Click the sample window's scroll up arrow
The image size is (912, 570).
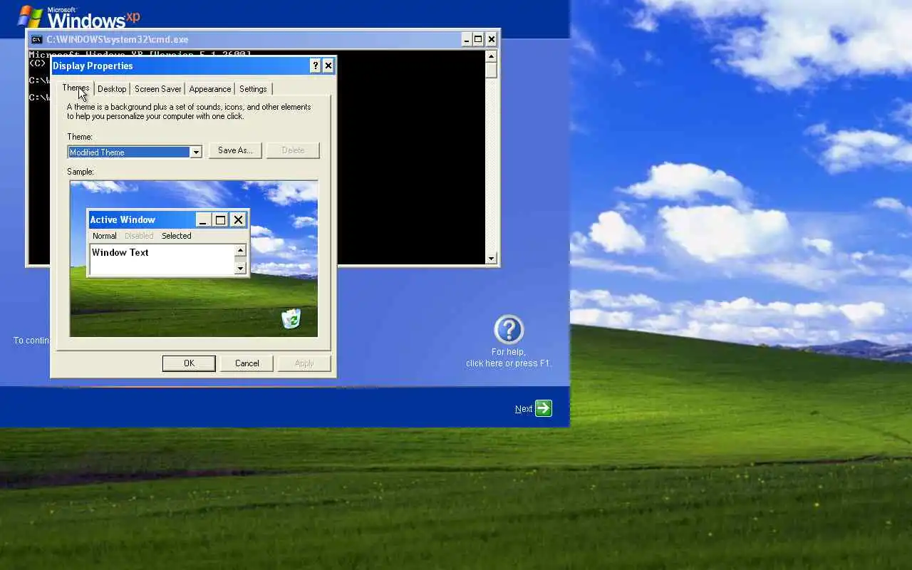click(x=240, y=250)
